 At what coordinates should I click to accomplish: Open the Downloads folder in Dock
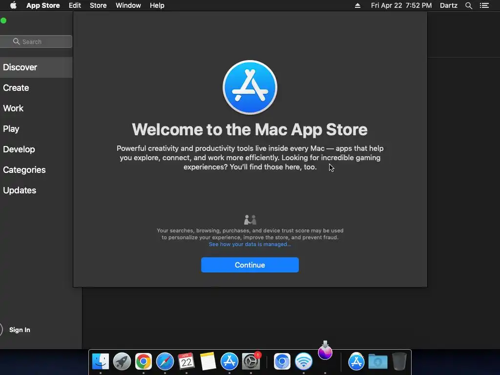pyautogui.click(x=378, y=362)
